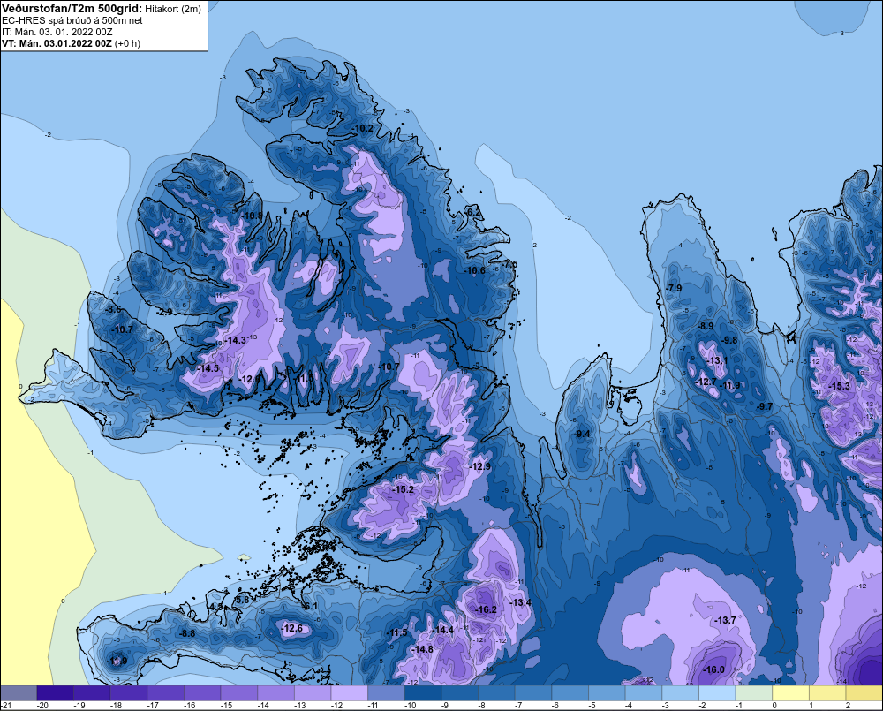Click the -13.7 temperature value
The width and height of the screenshot is (883, 711).
(x=725, y=620)
